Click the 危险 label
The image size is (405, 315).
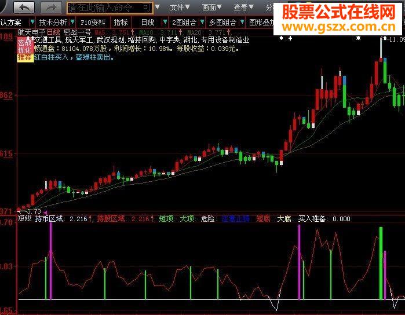209,219
